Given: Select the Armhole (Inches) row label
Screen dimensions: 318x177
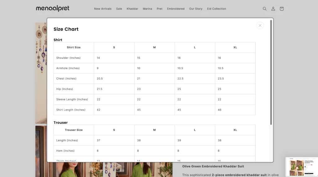Looking at the screenshot, I should (x=68, y=68).
